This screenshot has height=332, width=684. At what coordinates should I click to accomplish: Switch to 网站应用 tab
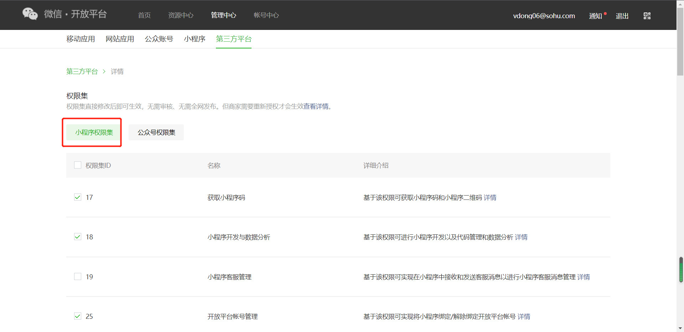point(120,39)
